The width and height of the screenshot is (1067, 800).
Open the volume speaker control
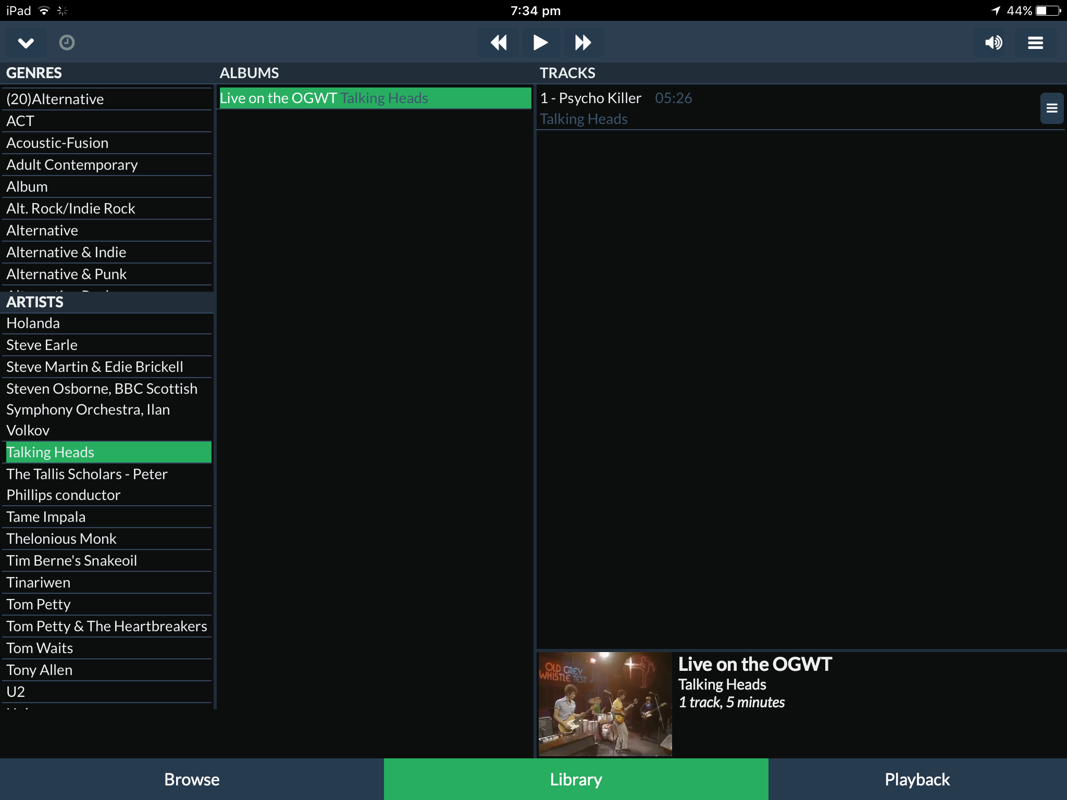click(994, 43)
